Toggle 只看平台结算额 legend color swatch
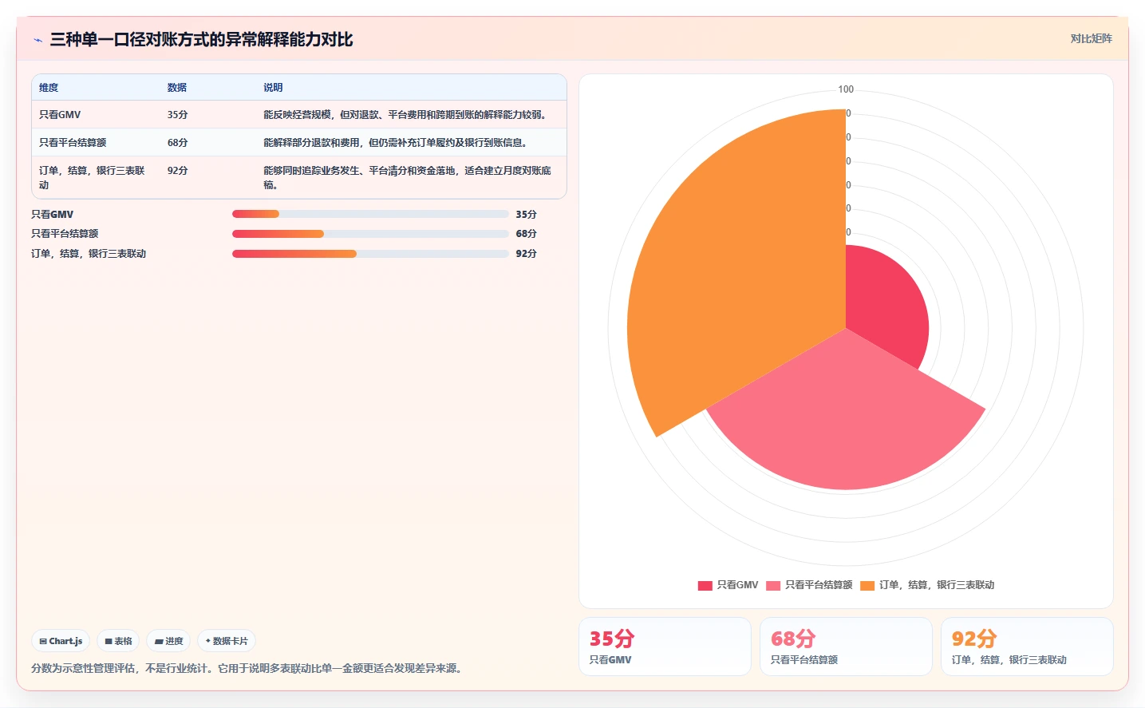 (773, 585)
